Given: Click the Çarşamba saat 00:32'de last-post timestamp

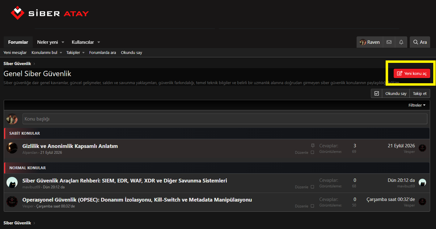Looking at the screenshot, I should coord(391,199).
